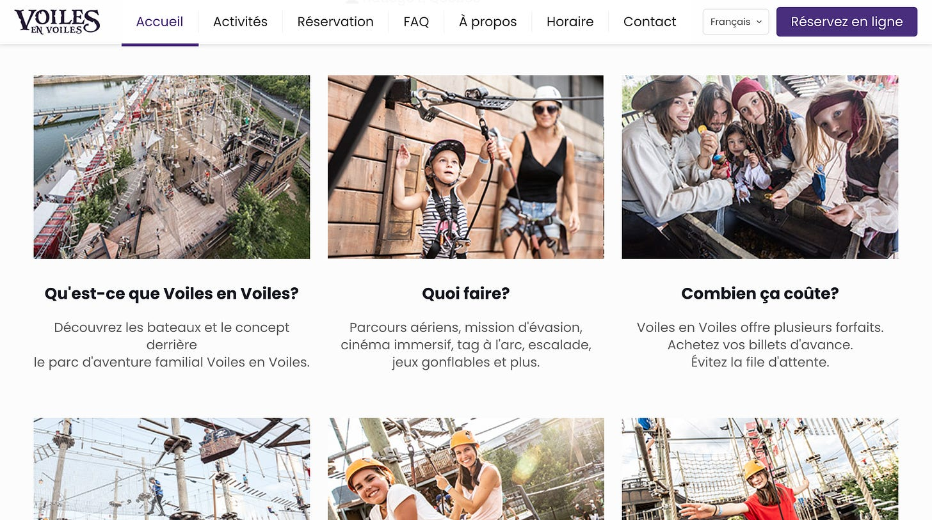The height and width of the screenshot is (520, 932).
Task: Click the text 'Évitez la file d'attente.'
Action: tap(760, 362)
